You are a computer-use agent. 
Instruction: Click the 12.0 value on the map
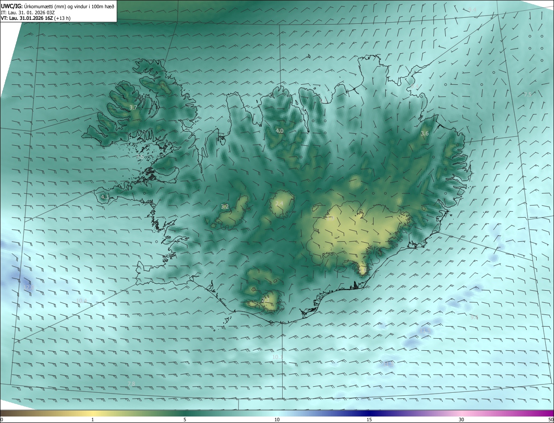click(x=28, y=287)
